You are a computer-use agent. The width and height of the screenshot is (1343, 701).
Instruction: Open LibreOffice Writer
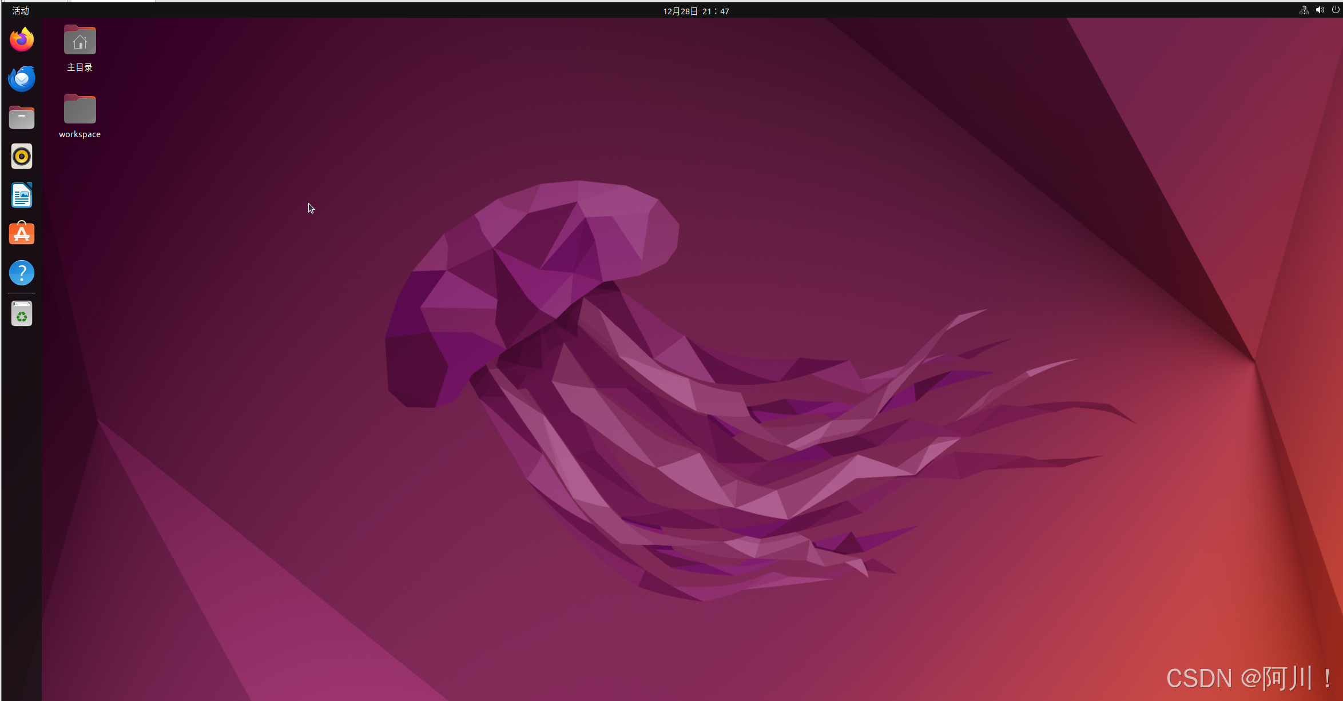tap(22, 195)
